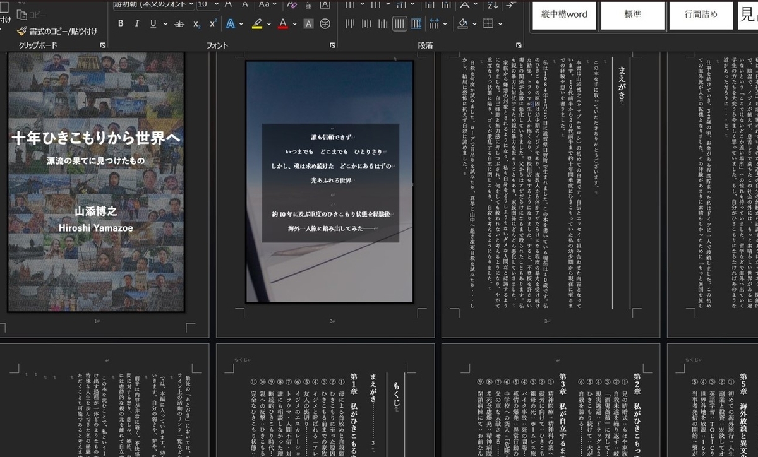758x457 pixels.
Task: Select the 行間詰め style
Action: pos(701,15)
